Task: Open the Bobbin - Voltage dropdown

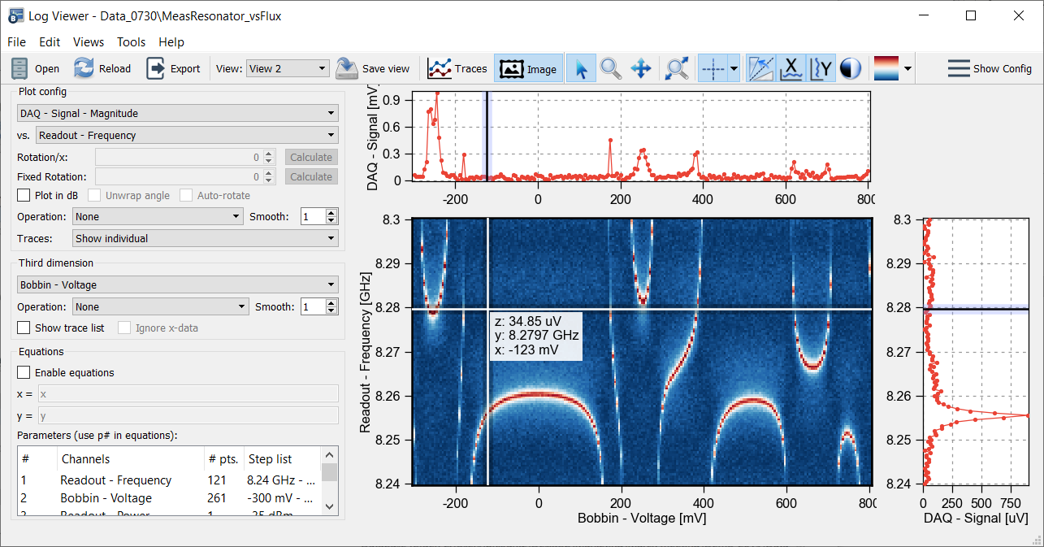Action: pos(178,284)
